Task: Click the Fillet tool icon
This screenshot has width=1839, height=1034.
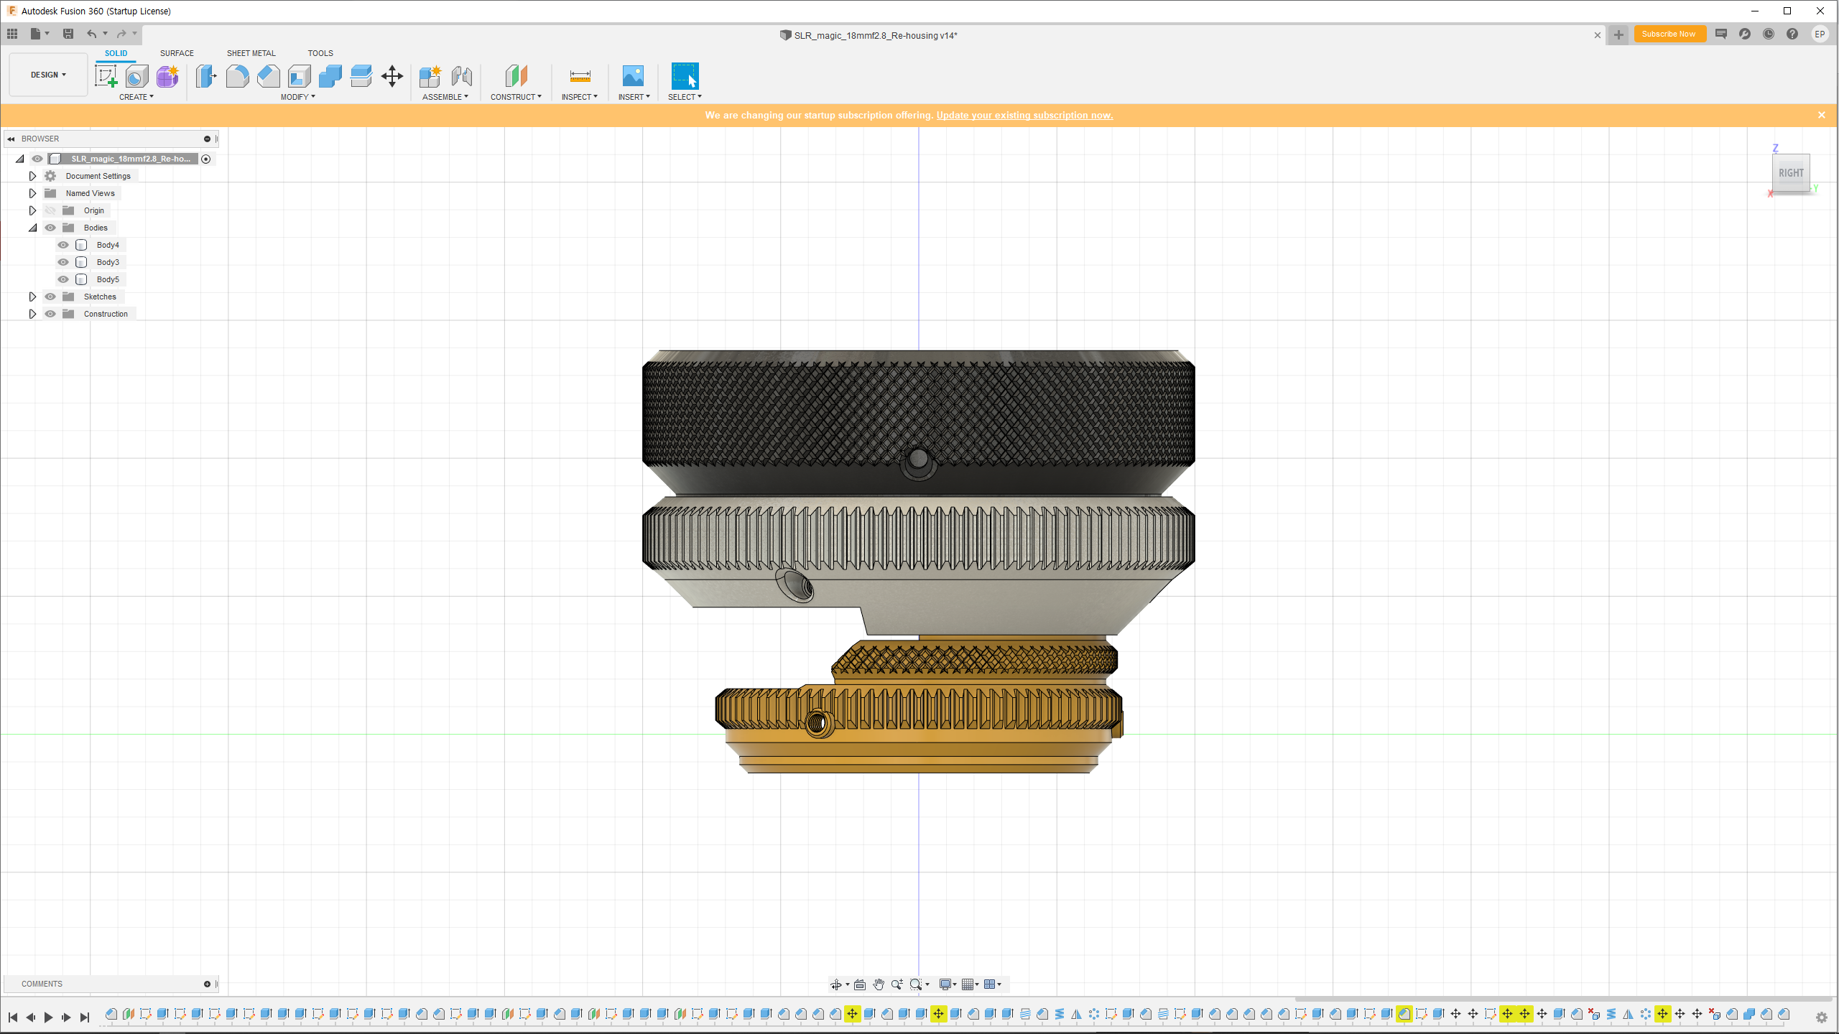Action: pos(237,75)
